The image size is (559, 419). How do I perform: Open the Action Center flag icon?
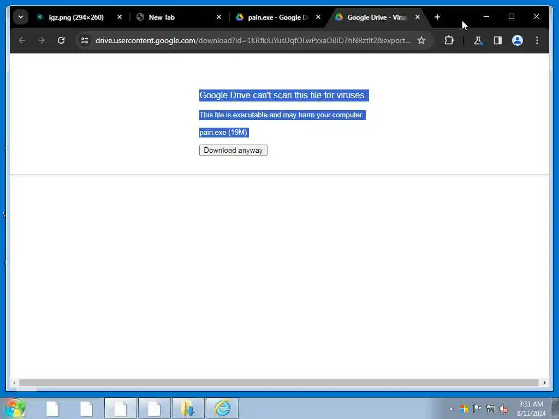(477, 408)
